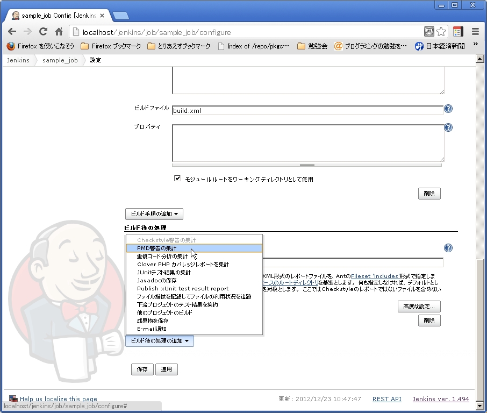Click the browser address bar
The height and width of the screenshot is (413, 487).
[248, 32]
